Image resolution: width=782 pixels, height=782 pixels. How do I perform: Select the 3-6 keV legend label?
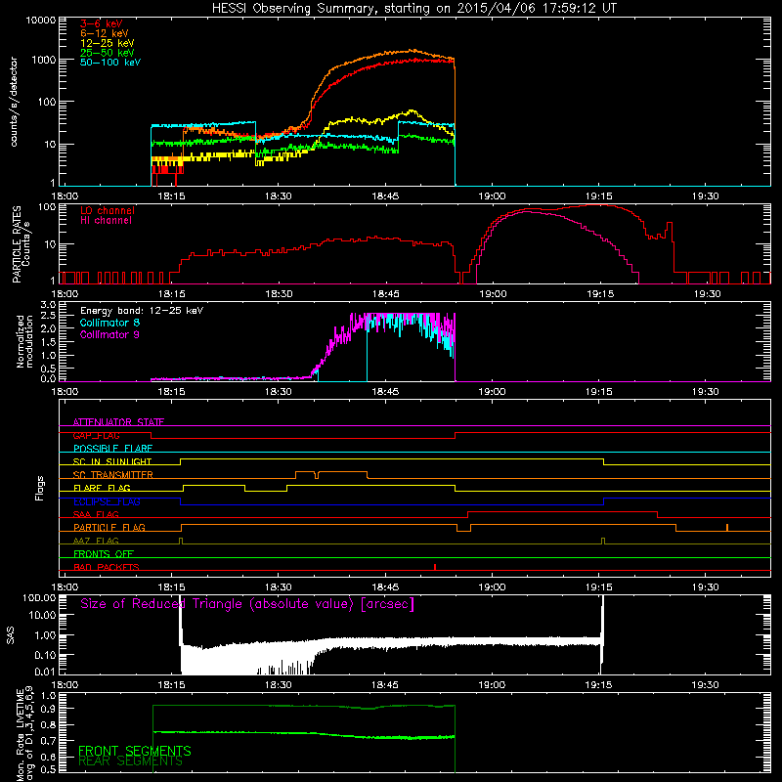point(102,23)
